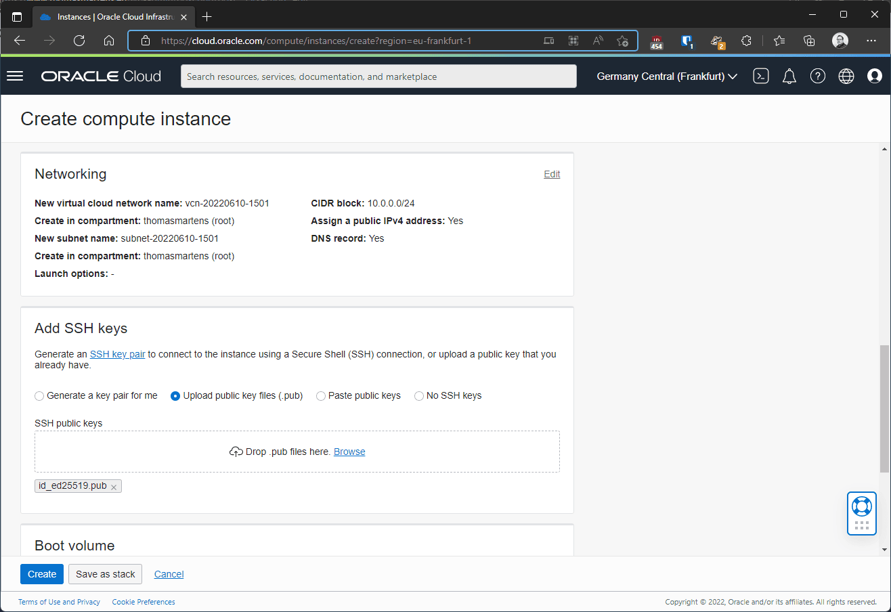Remove the id_ed25519.pub key file
Viewport: 891px width, 612px height.
pyautogui.click(x=114, y=487)
